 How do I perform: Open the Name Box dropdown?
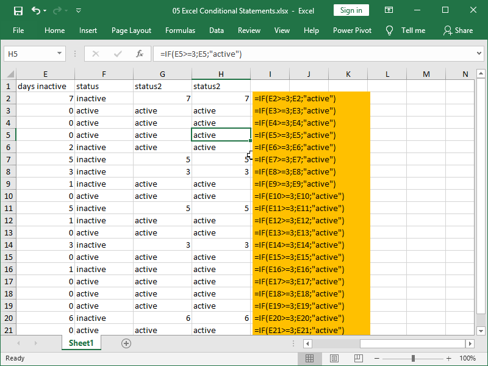click(x=59, y=54)
